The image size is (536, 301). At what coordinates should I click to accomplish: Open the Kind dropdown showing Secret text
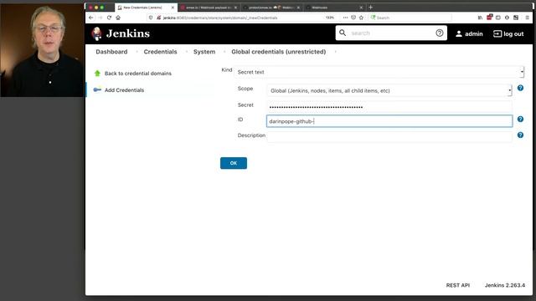point(379,72)
